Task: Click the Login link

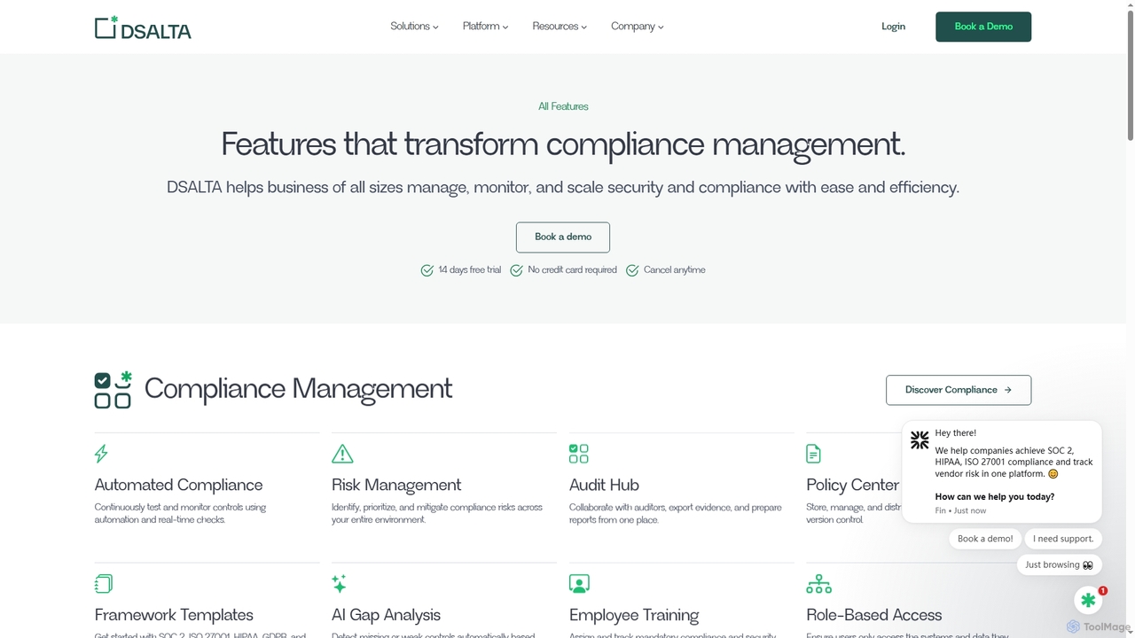Action: pyautogui.click(x=893, y=27)
